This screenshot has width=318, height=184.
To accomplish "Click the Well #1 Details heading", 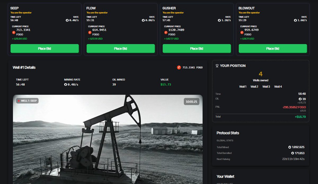I will pos(24,68).
